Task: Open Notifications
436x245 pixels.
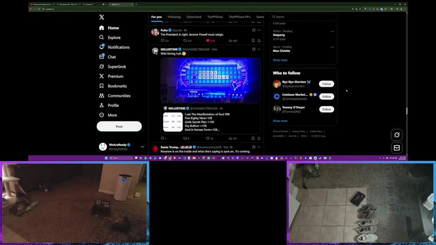Action: pos(114,47)
